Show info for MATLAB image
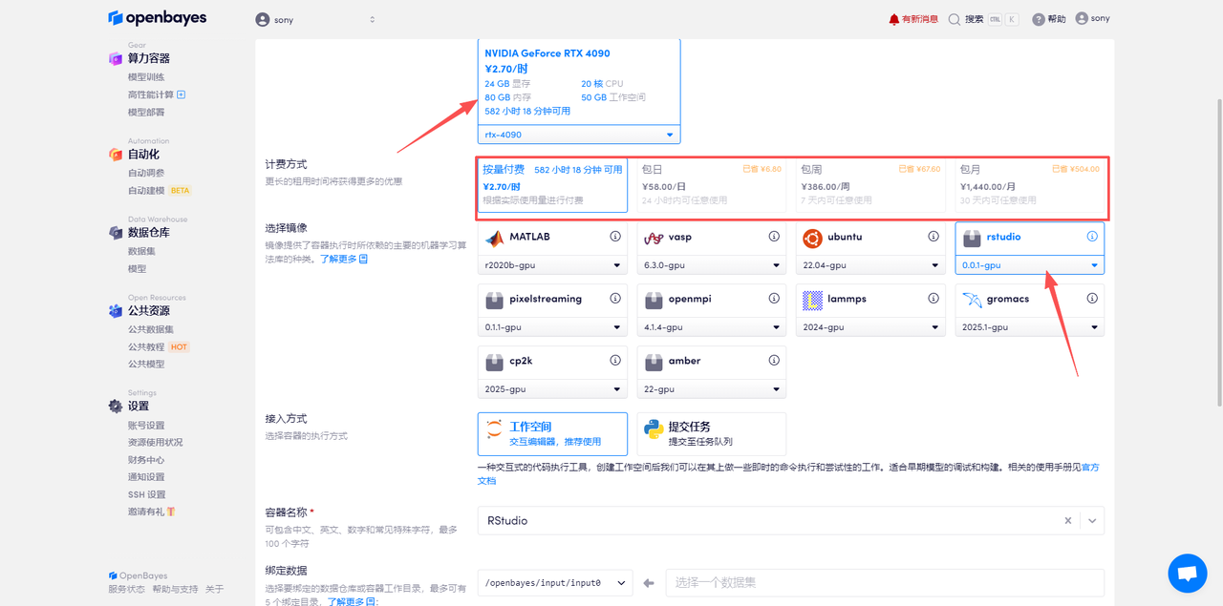The height and width of the screenshot is (606, 1223). pyautogui.click(x=615, y=236)
